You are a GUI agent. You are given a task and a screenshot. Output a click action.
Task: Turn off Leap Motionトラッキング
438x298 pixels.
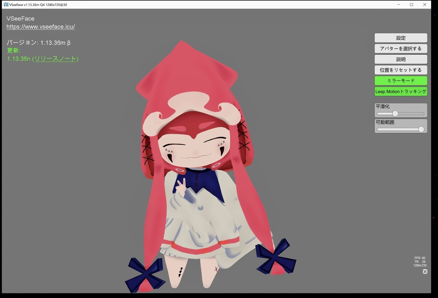pos(400,91)
